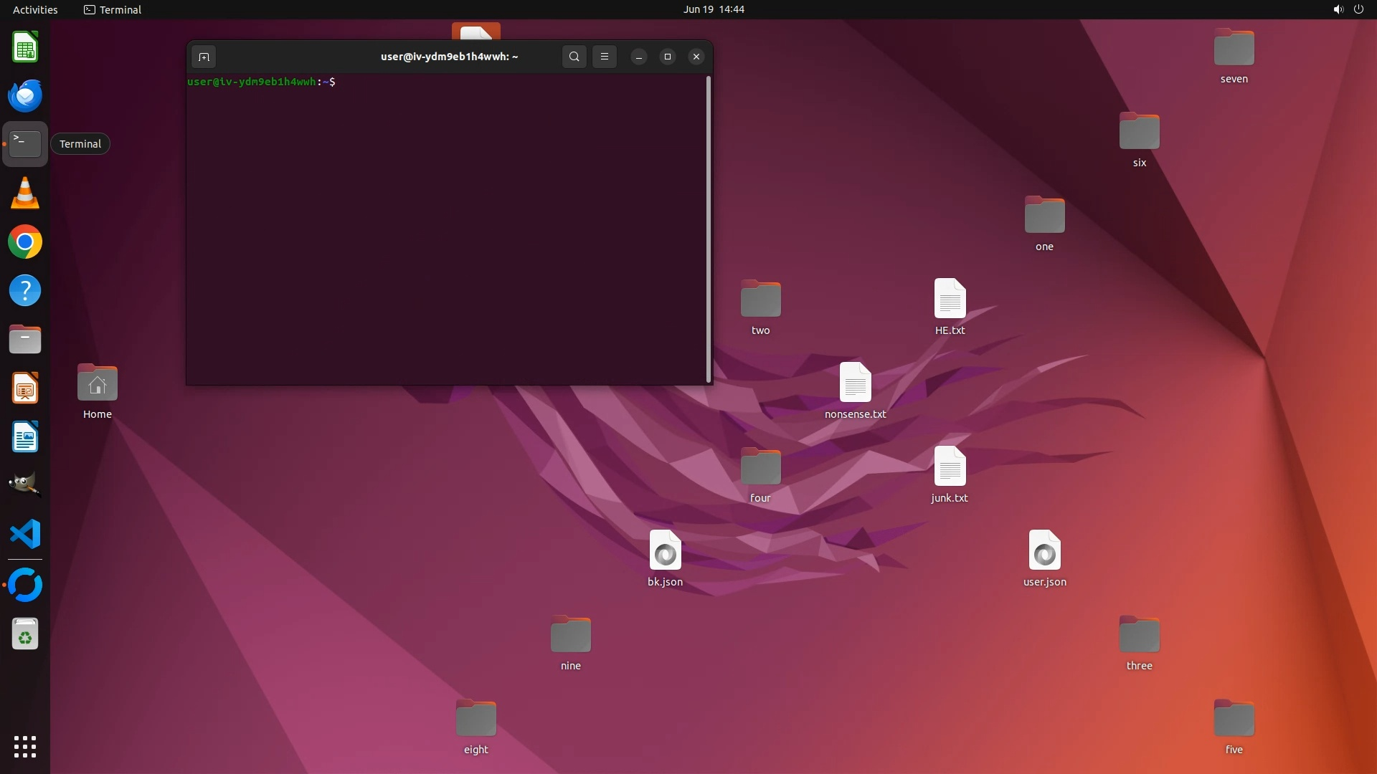Screen dimensions: 1377x774
Task: Click the power icon in top bar
Action: tap(1358, 9)
